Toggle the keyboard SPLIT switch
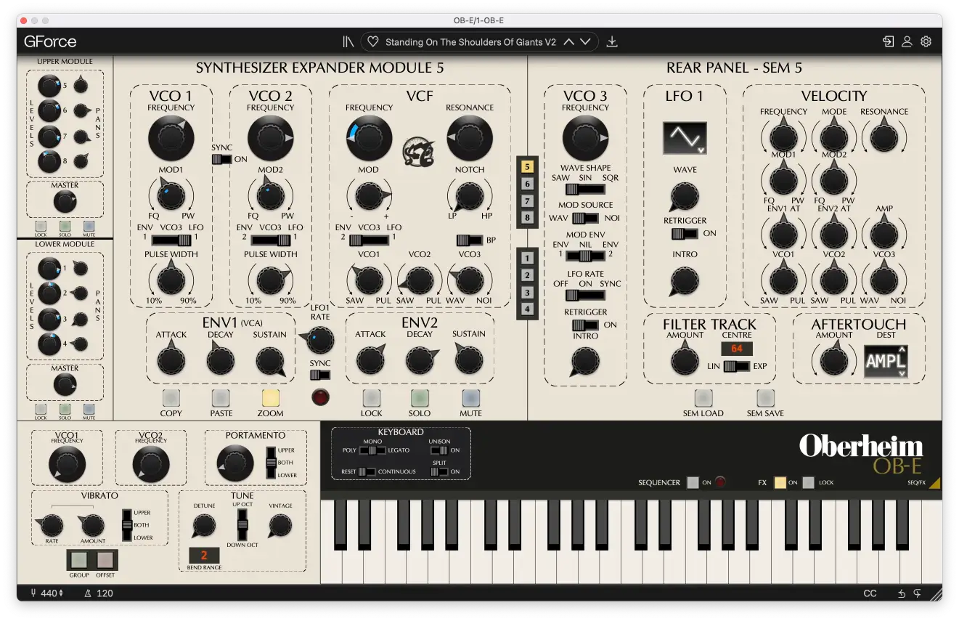Screen dimensions: 959x621 point(438,471)
